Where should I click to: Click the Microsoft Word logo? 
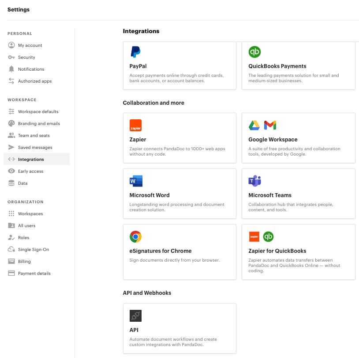(136, 181)
